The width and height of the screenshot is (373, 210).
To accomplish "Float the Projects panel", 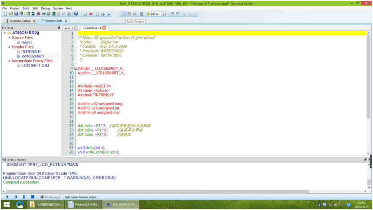I will (x=59, y=28).
